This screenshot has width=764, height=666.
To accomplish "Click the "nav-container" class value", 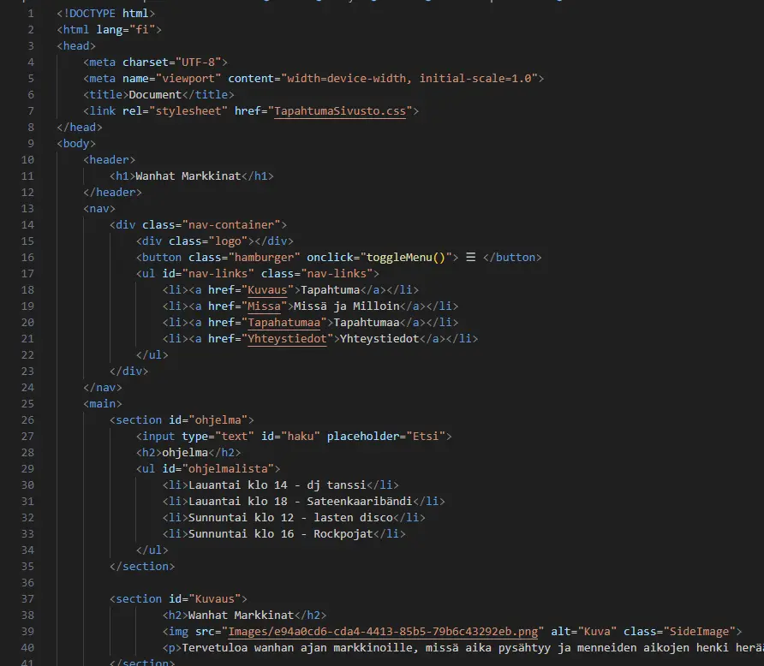I will pos(231,225).
